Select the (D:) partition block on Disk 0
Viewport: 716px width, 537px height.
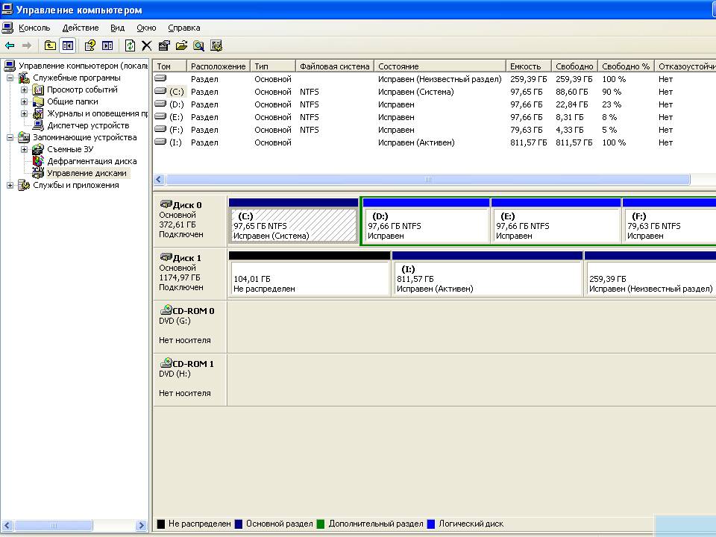click(425, 225)
